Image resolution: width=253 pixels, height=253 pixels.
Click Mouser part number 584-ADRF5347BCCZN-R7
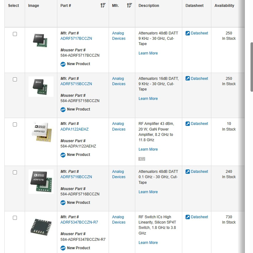tap(83, 240)
